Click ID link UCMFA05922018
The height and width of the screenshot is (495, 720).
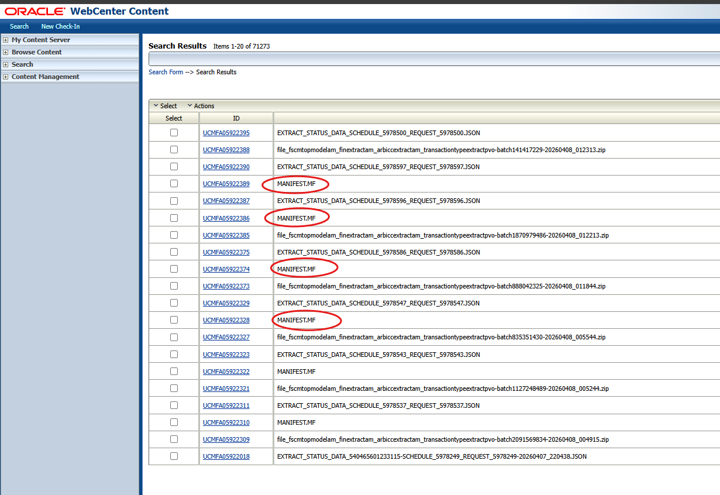226,456
